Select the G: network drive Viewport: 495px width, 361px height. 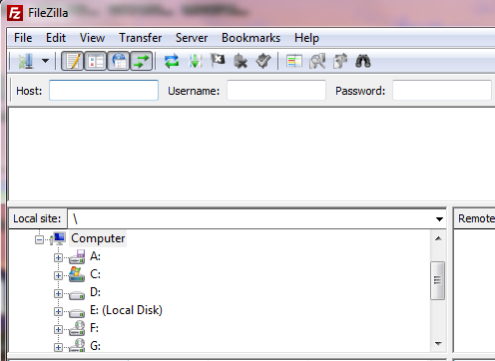pos(95,346)
